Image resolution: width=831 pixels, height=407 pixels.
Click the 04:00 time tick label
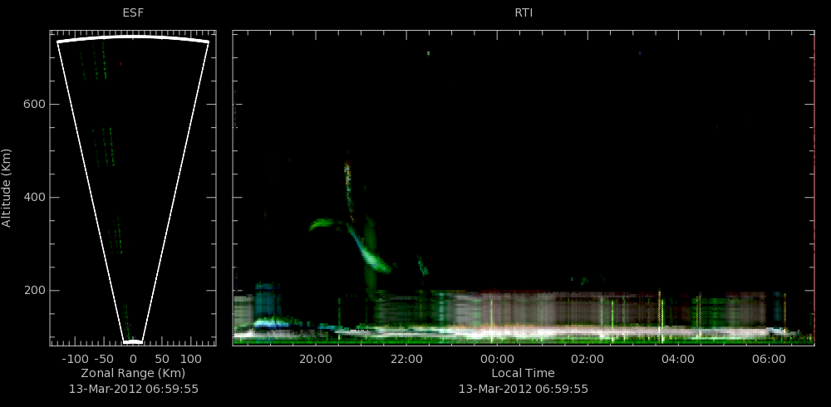click(x=678, y=360)
